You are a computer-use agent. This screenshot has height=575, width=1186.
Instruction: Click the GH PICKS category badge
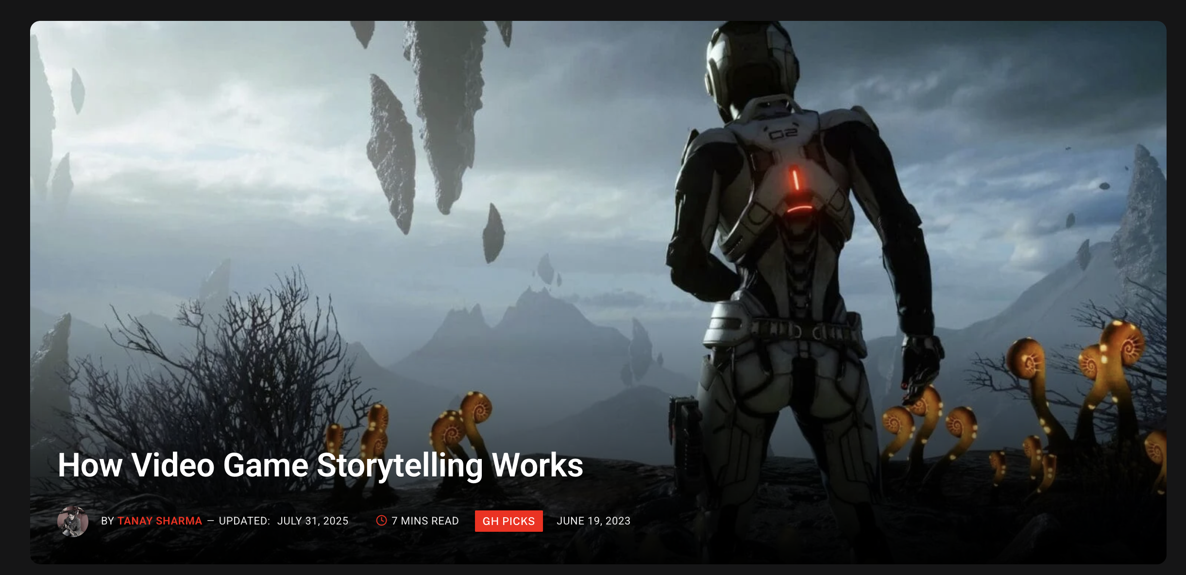point(508,521)
